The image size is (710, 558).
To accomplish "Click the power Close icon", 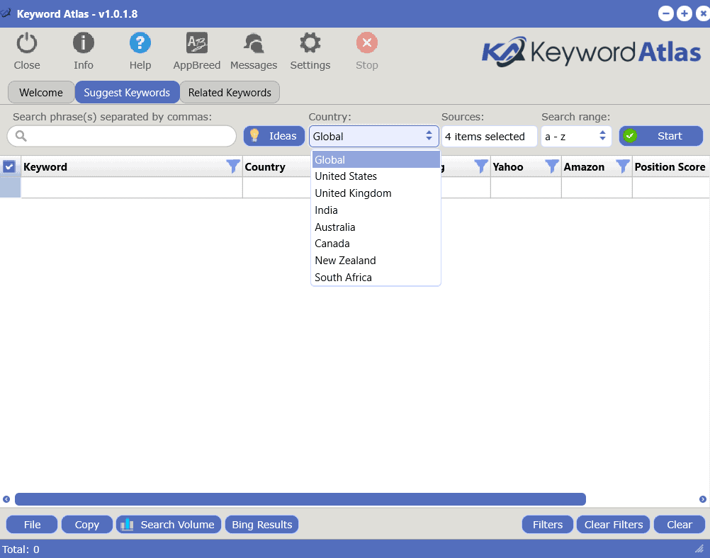I will [x=27, y=44].
